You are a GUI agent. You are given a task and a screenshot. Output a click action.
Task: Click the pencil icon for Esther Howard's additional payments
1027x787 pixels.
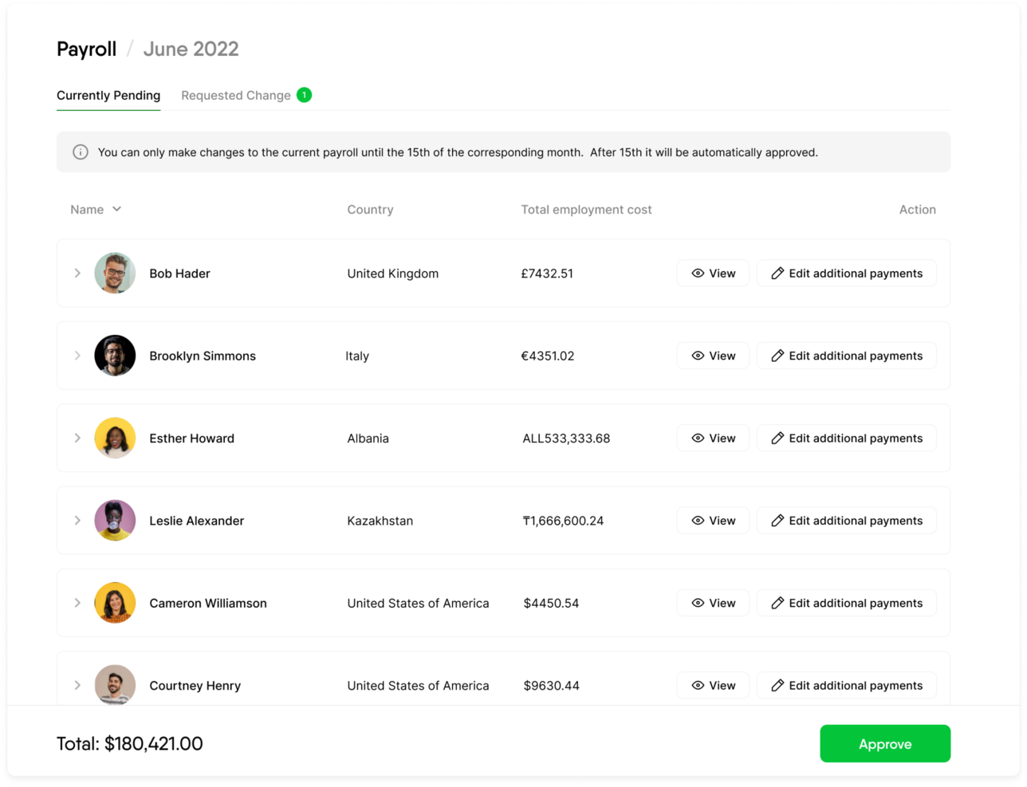(x=777, y=438)
